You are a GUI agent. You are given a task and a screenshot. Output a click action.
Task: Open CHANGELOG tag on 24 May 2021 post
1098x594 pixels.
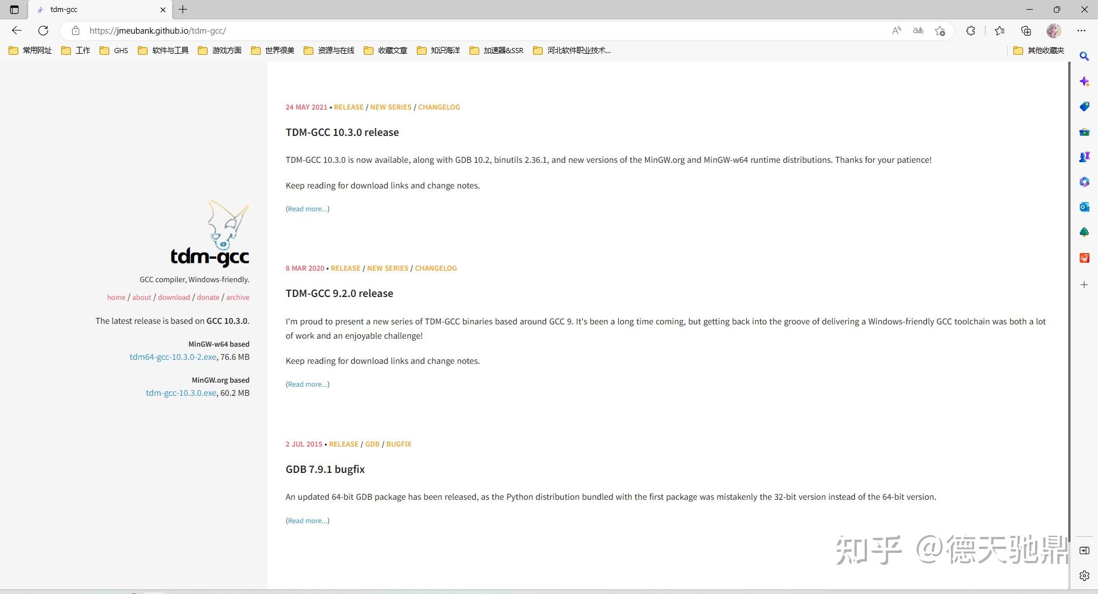coord(439,107)
